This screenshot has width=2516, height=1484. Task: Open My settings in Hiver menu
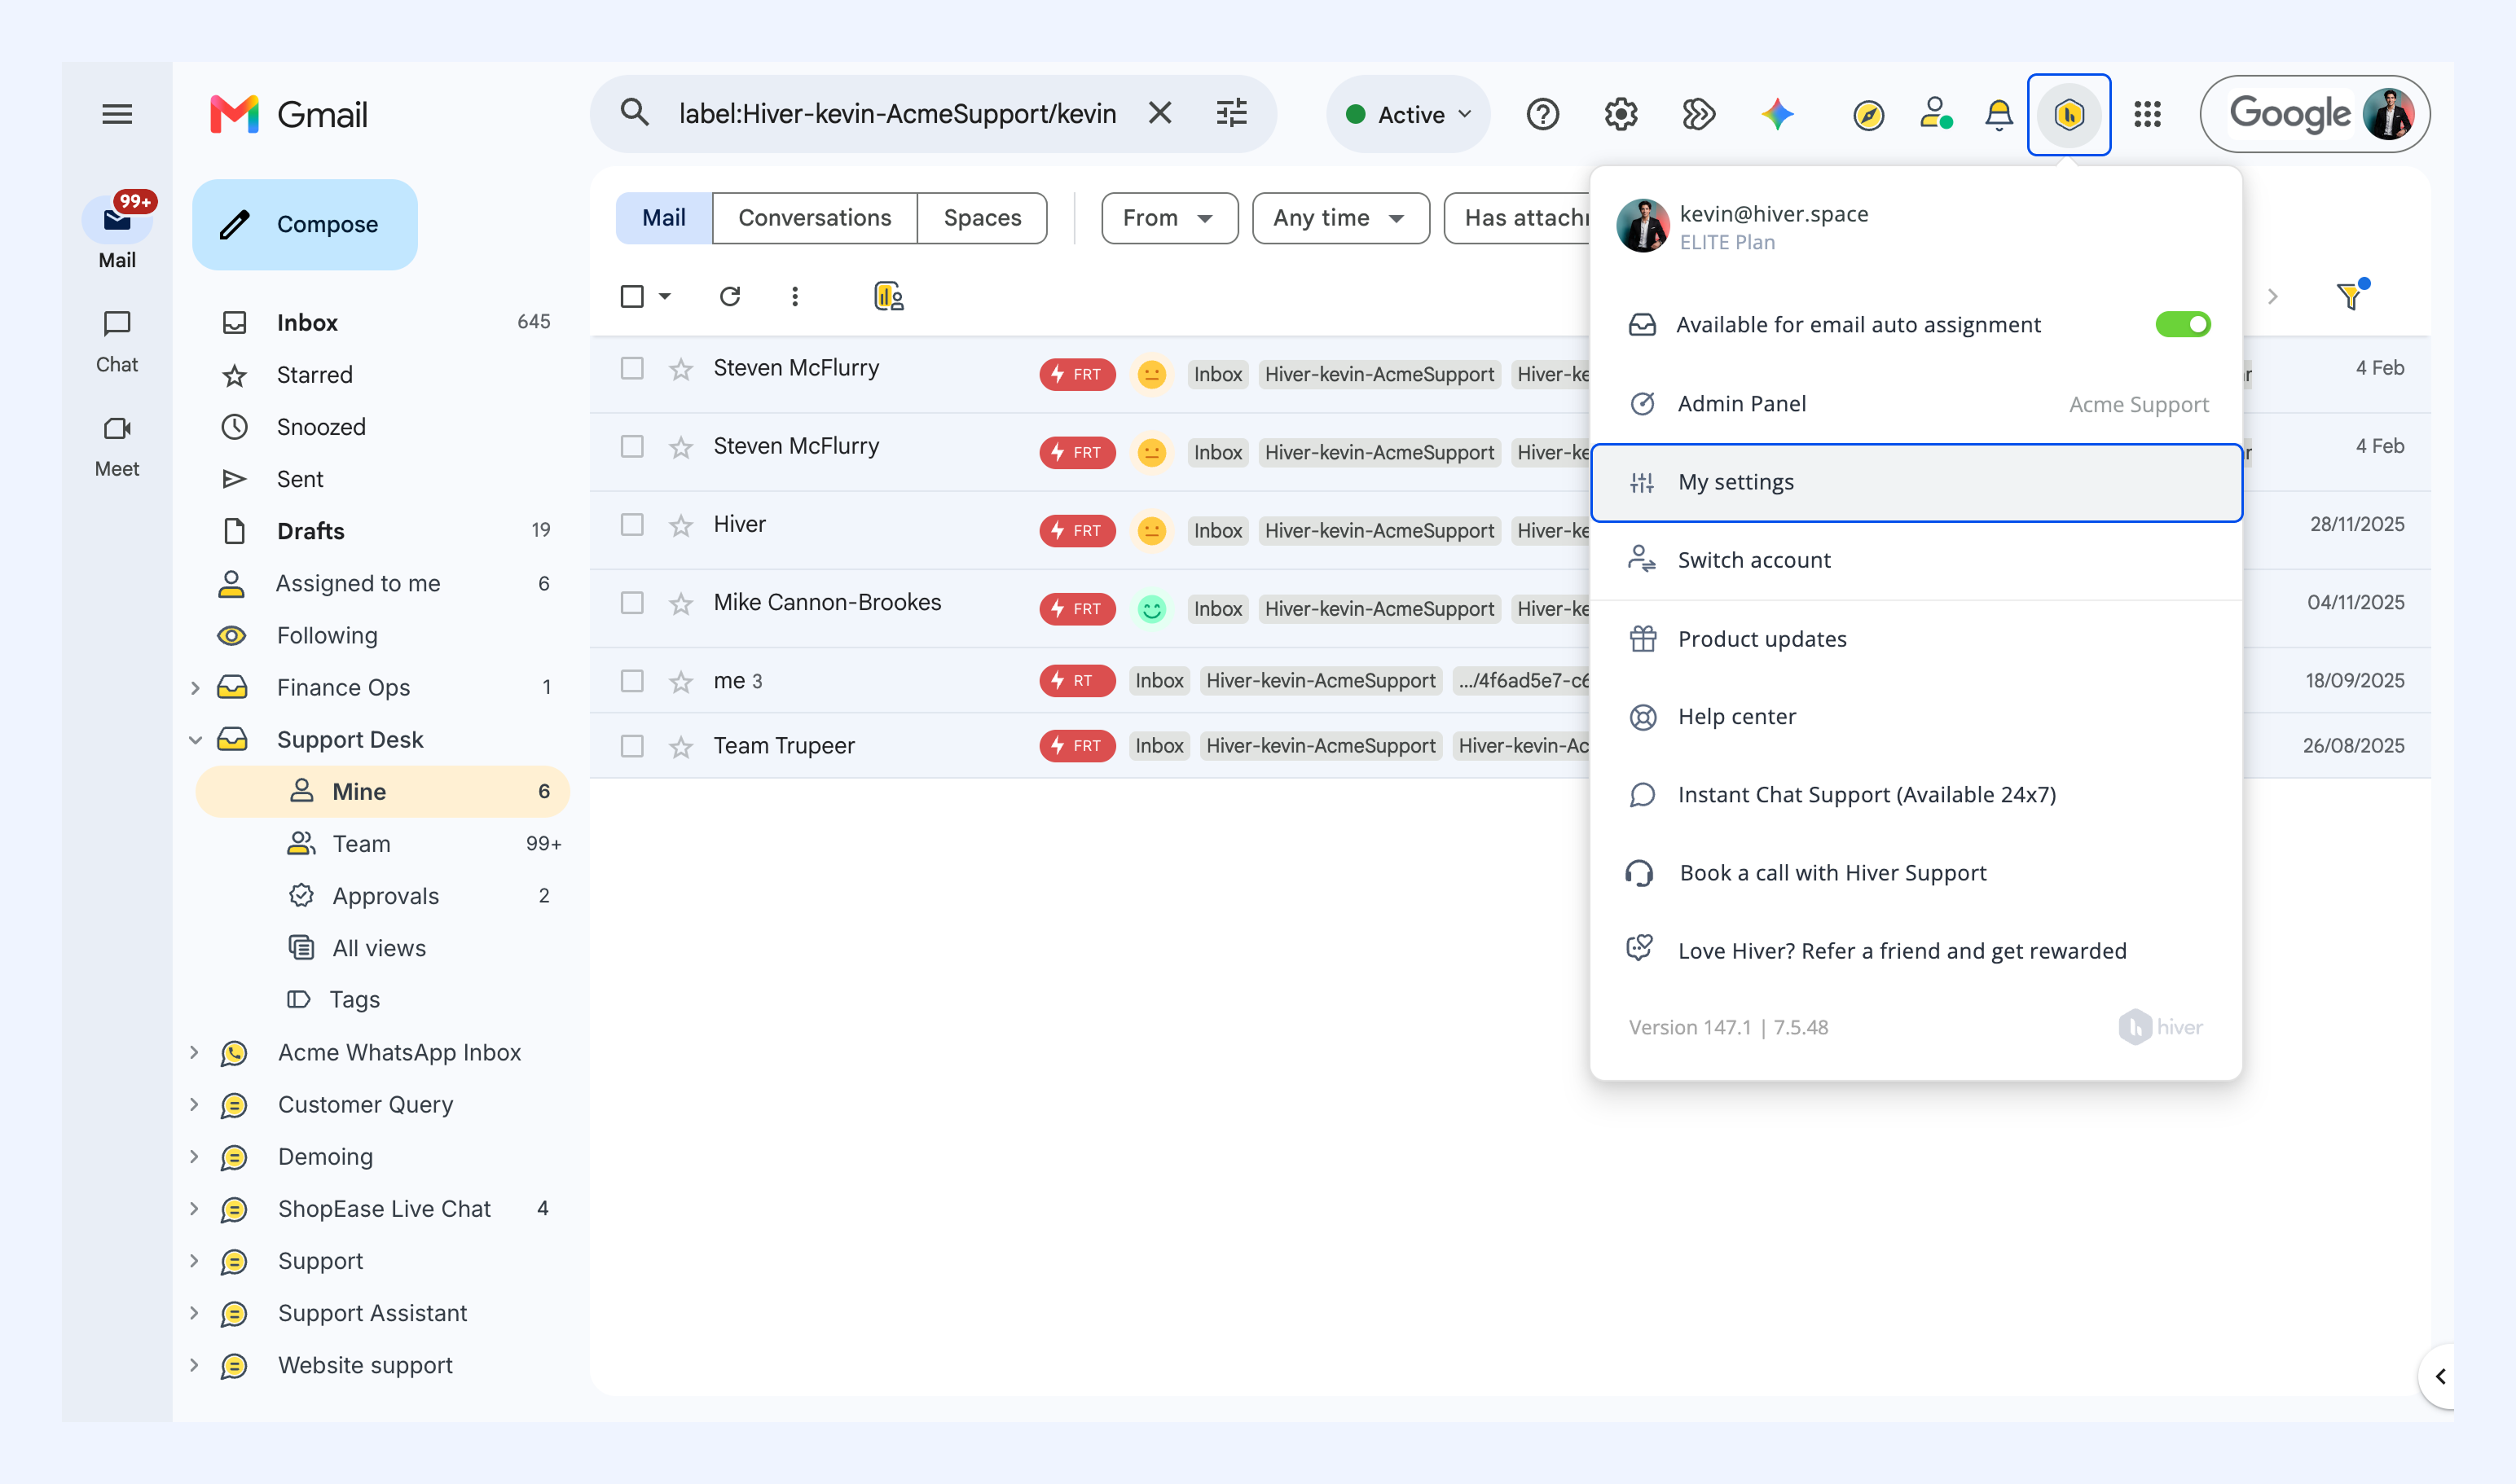1916,482
